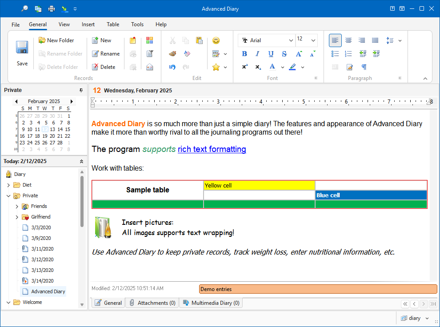Open the diary database dropdown in status bar
The image size is (440, 327).
tap(427, 318)
